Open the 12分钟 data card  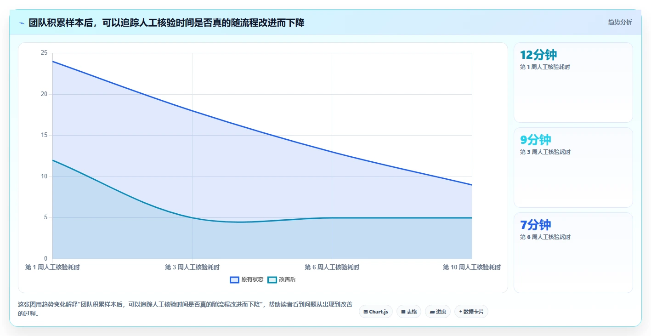pyautogui.click(x=573, y=83)
